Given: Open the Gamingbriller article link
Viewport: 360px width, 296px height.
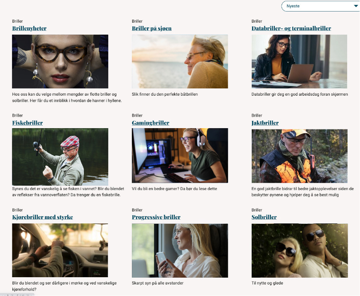Looking at the screenshot, I should tap(150, 123).
